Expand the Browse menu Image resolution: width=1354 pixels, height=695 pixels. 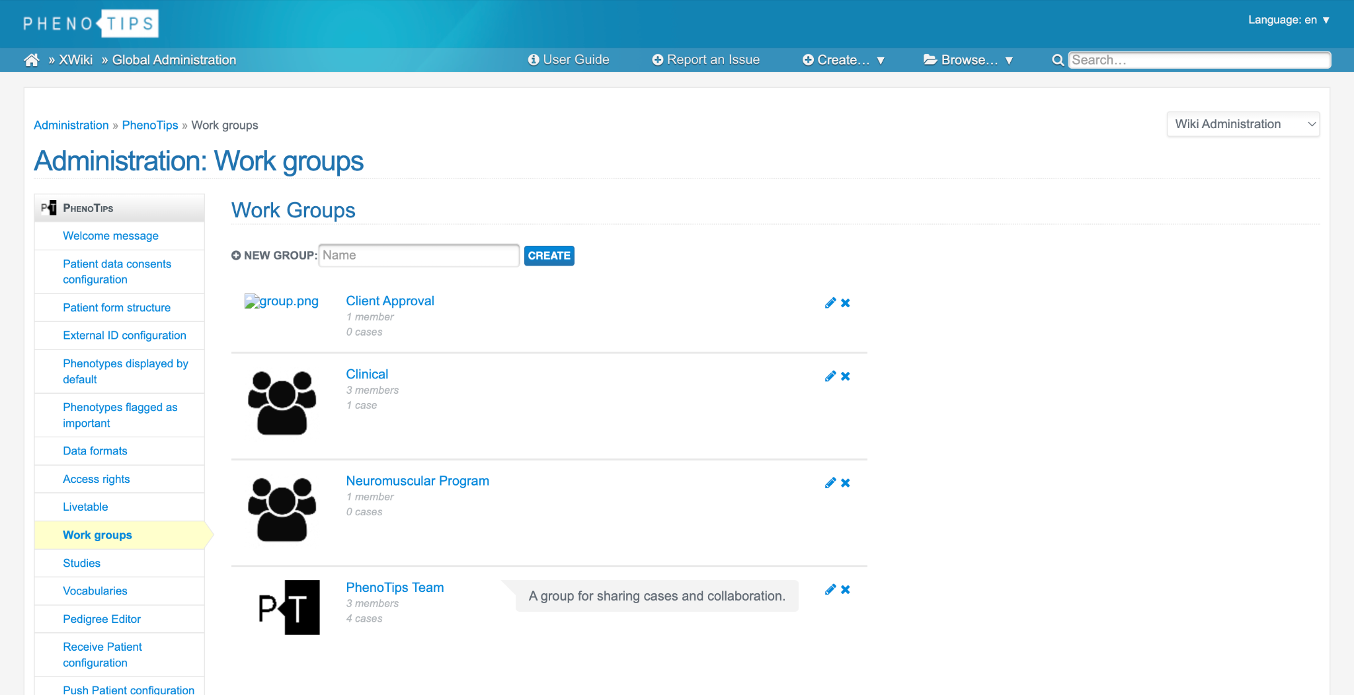point(968,60)
